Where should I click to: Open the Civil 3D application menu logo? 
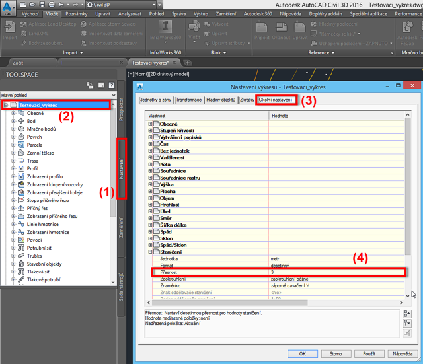pyautogui.click(x=7, y=8)
